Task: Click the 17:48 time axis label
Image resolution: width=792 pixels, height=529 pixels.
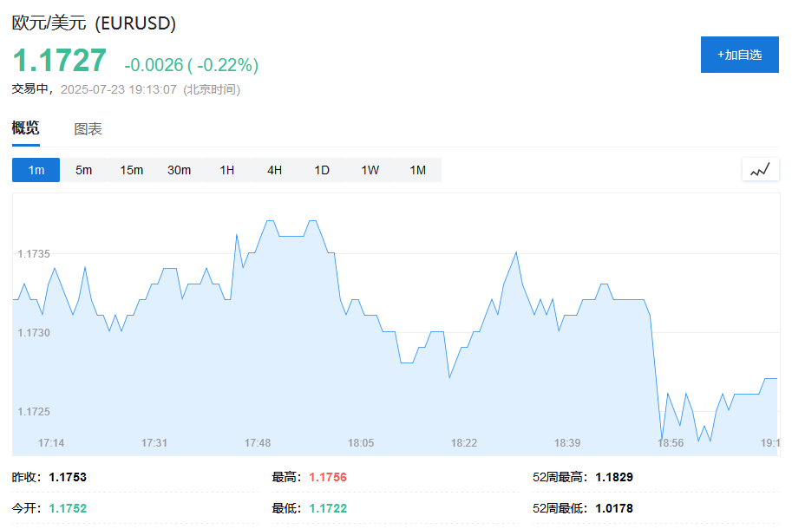Action: click(x=258, y=442)
